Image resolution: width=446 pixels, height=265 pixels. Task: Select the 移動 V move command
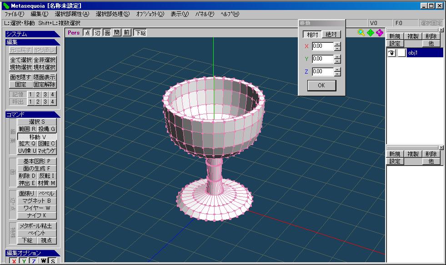pos(37,137)
